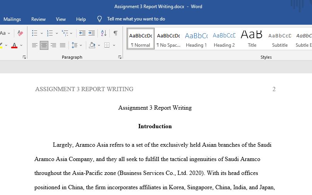Click the borders icon

tap(107, 45)
